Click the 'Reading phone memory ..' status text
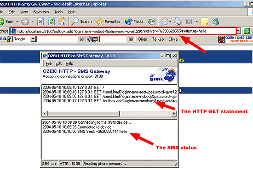Viewport: 253px width, 170px height. click(x=105, y=164)
